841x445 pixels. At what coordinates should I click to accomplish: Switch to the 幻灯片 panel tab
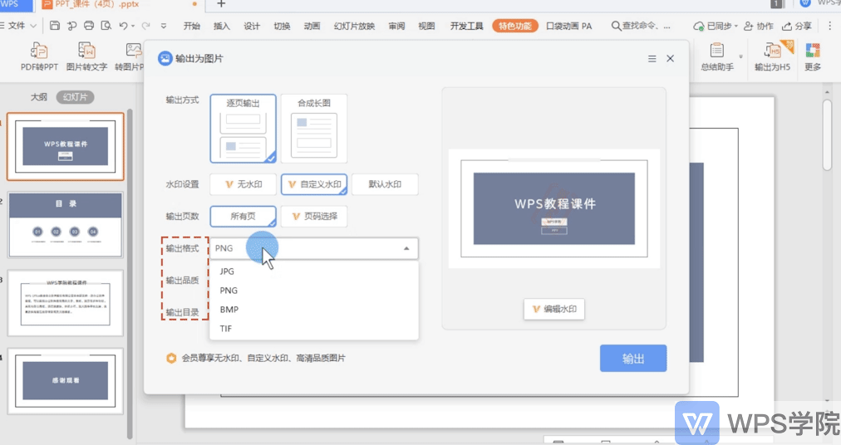75,97
